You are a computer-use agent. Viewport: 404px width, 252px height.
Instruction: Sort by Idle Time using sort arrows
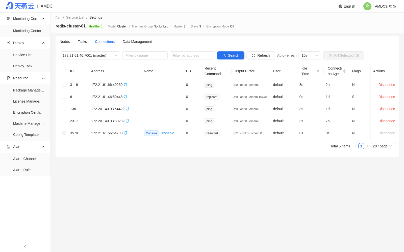click(318, 71)
